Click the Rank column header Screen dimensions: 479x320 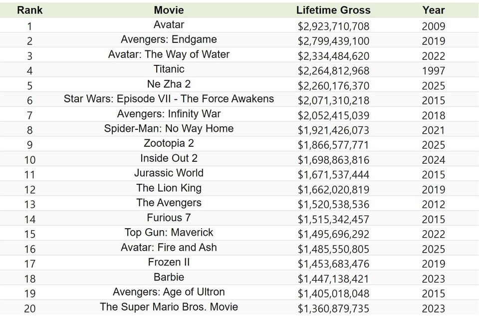click(x=29, y=10)
